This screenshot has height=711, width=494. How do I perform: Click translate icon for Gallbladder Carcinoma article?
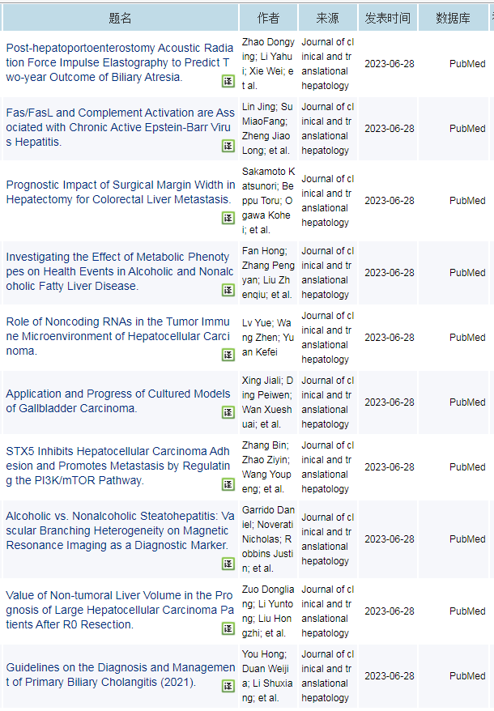[228, 412]
